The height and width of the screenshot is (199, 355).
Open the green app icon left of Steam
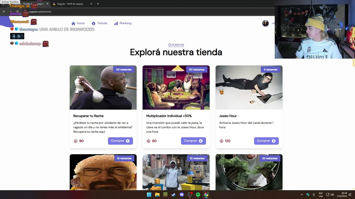point(165,195)
